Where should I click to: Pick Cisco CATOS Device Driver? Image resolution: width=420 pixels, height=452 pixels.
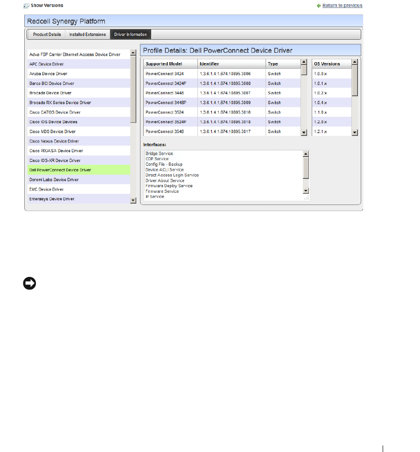(79, 112)
